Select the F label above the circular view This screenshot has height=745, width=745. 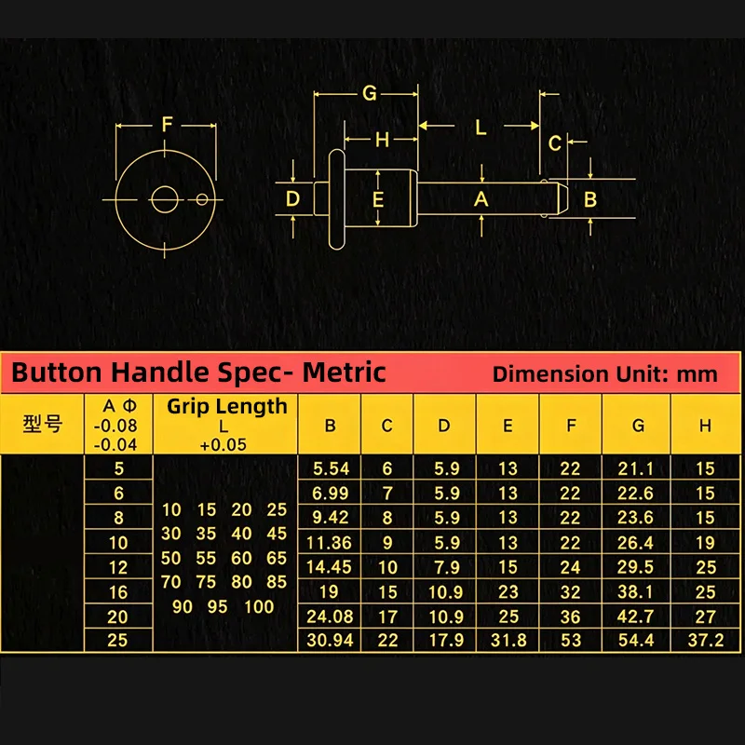pyautogui.click(x=167, y=124)
